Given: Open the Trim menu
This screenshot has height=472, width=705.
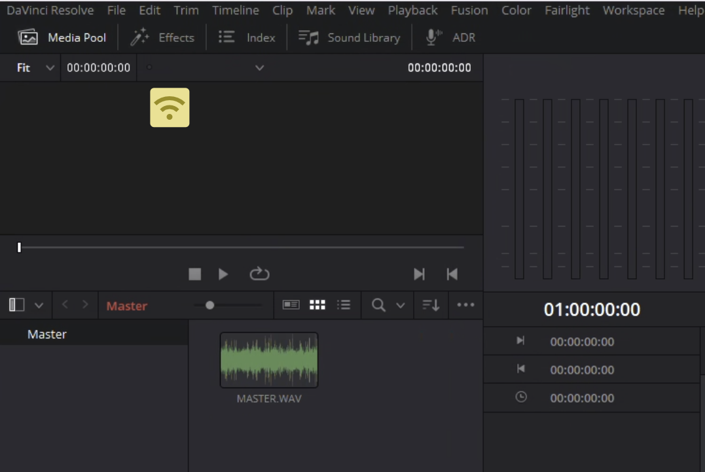Looking at the screenshot, I should [186, 10].
